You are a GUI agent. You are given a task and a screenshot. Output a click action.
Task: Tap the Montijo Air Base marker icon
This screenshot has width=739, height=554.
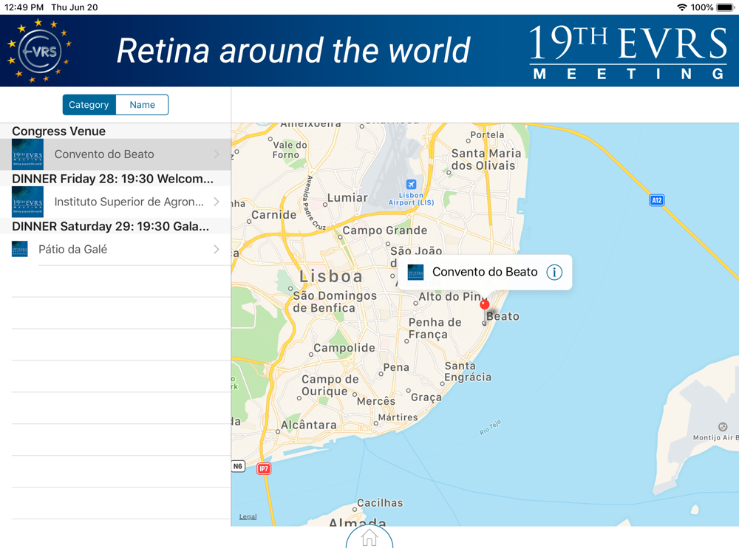[x=723, y=427]
